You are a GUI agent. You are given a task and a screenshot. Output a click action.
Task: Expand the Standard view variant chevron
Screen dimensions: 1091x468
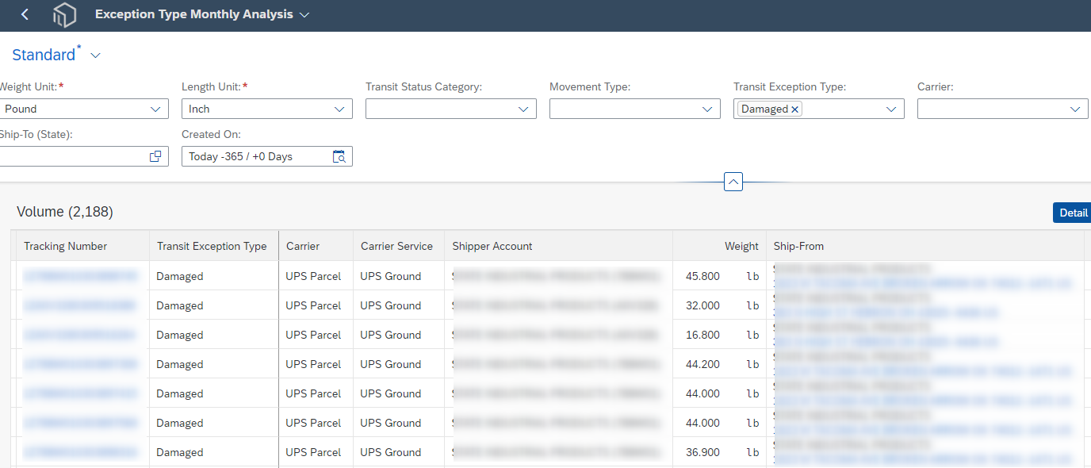96,56
